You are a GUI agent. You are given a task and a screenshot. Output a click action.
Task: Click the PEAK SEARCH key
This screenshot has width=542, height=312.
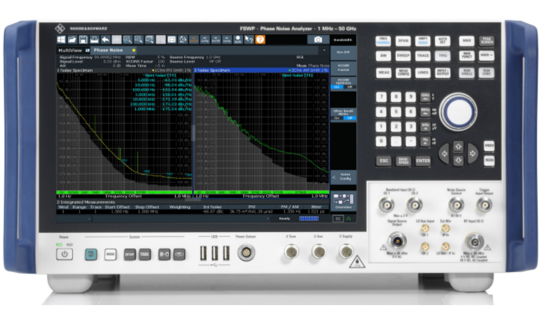487,41
